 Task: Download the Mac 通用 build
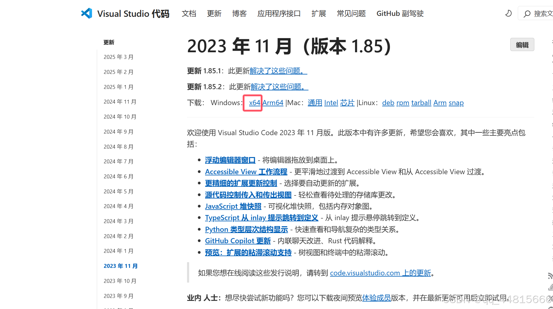pyautogui.click(x=315, y=103)
